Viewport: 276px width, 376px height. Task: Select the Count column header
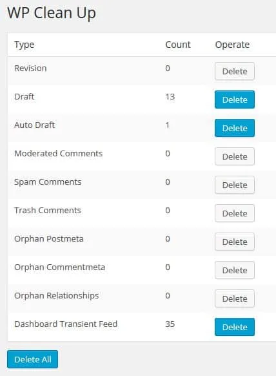(x=178, y=45)
